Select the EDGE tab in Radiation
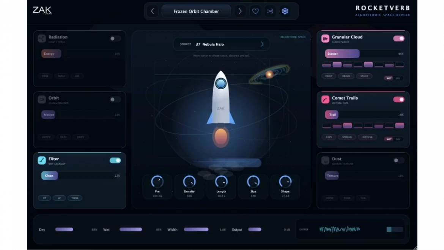 (x=45, y=76)
